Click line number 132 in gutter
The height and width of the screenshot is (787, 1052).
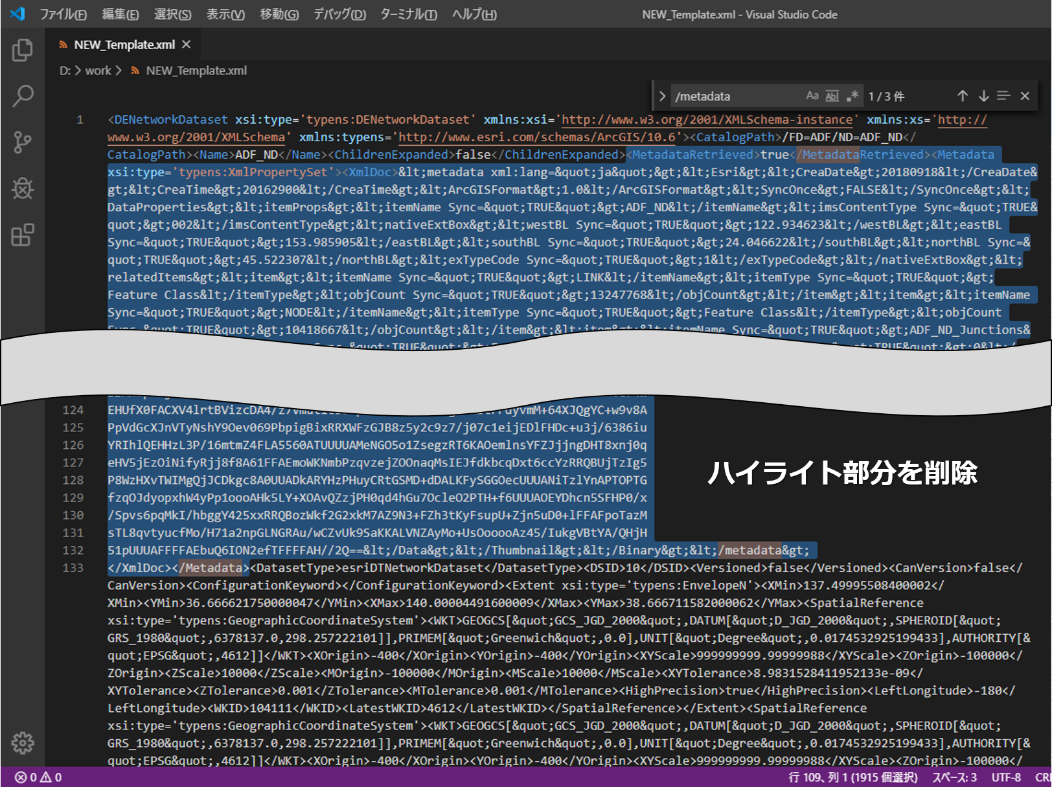(73, 550)
